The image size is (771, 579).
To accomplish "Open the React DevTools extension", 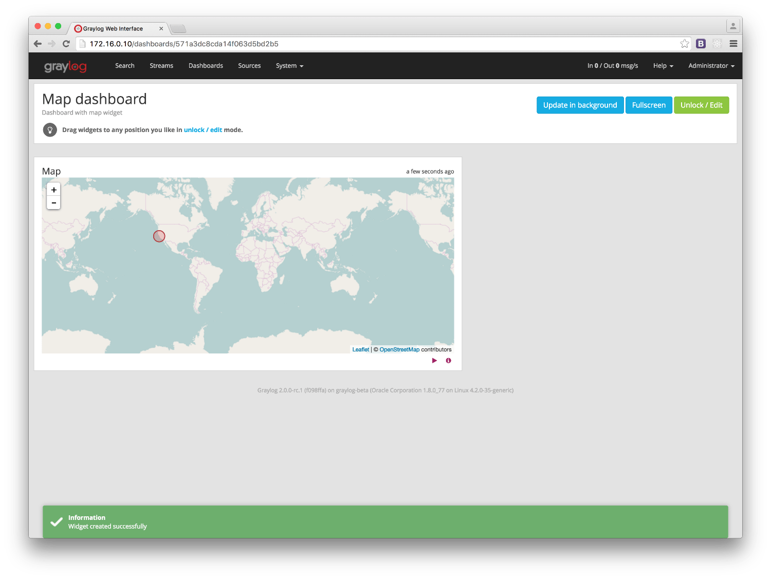I will pos(717,44).
